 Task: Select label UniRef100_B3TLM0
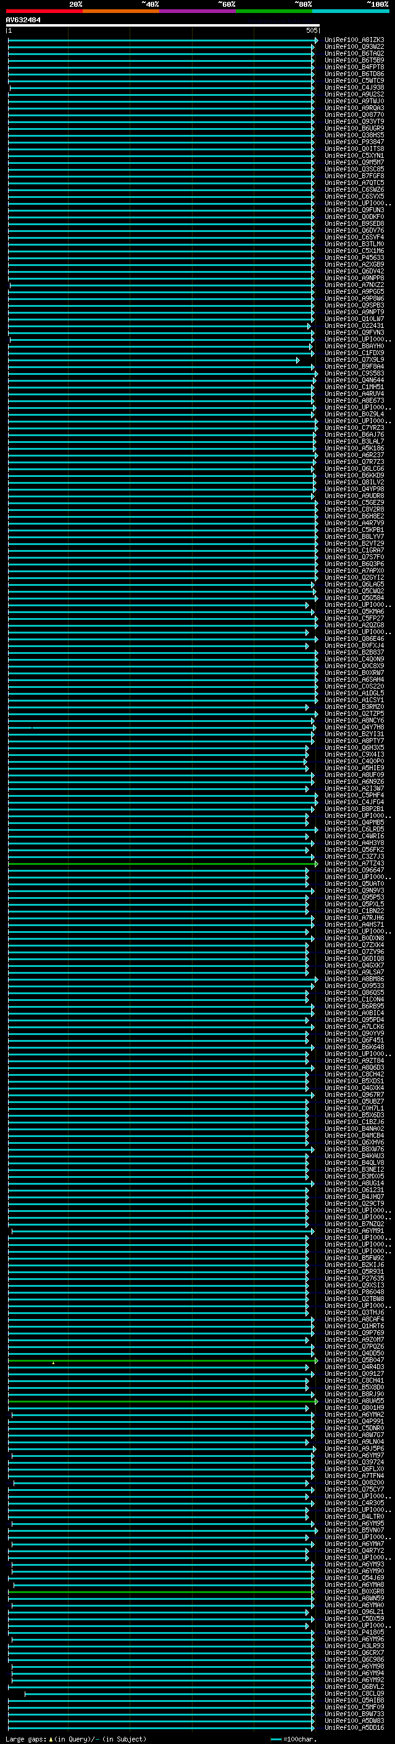(x=354, y=244)
